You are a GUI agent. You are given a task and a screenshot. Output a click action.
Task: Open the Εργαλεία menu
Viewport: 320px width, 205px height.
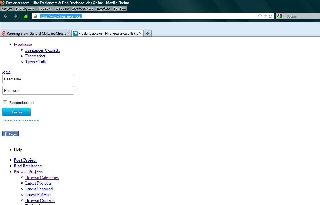pos(103,9)
